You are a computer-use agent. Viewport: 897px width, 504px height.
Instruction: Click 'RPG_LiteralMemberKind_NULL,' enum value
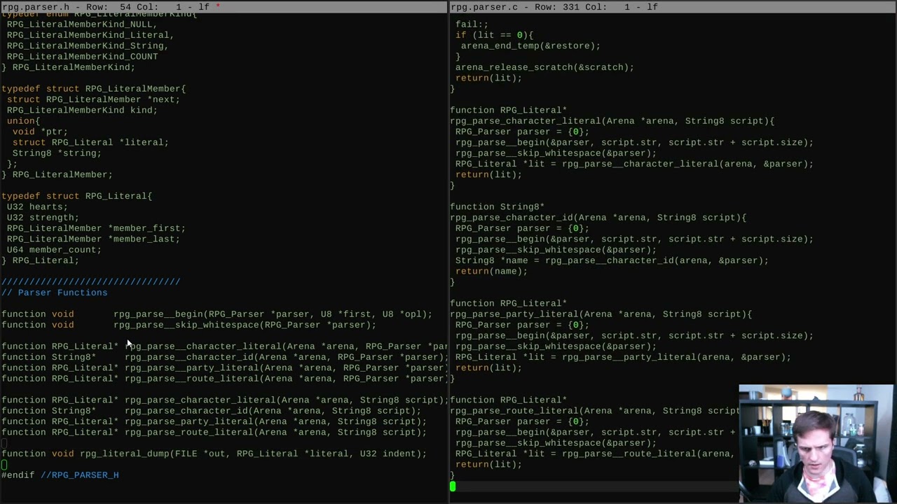82,24
